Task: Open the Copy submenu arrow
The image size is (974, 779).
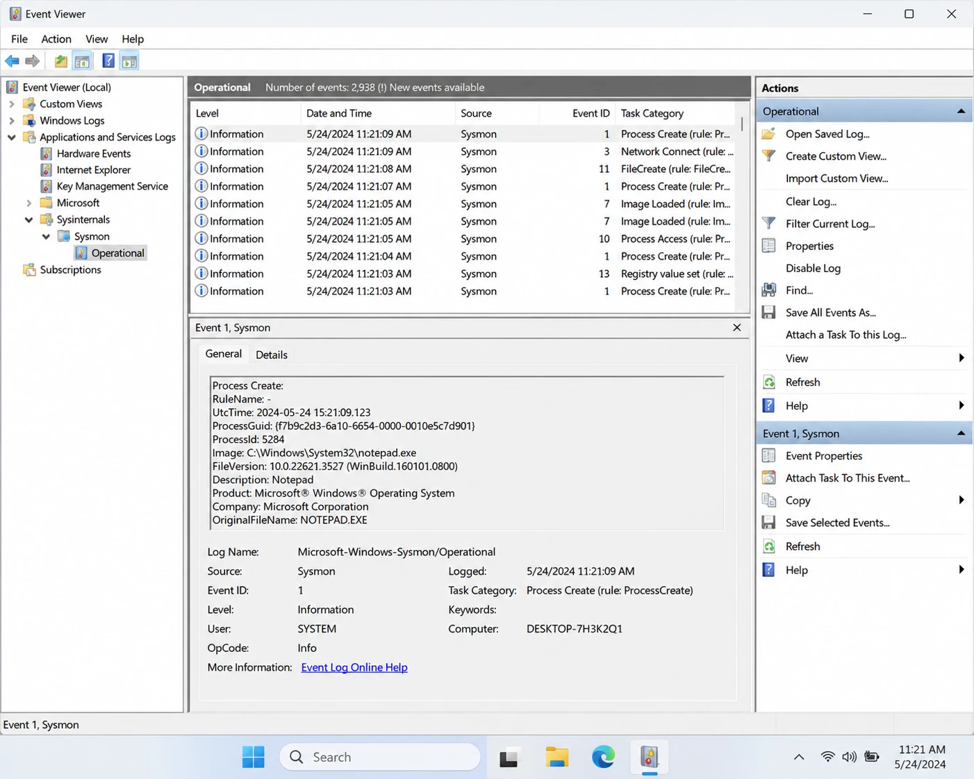Action: pos(961,500)
